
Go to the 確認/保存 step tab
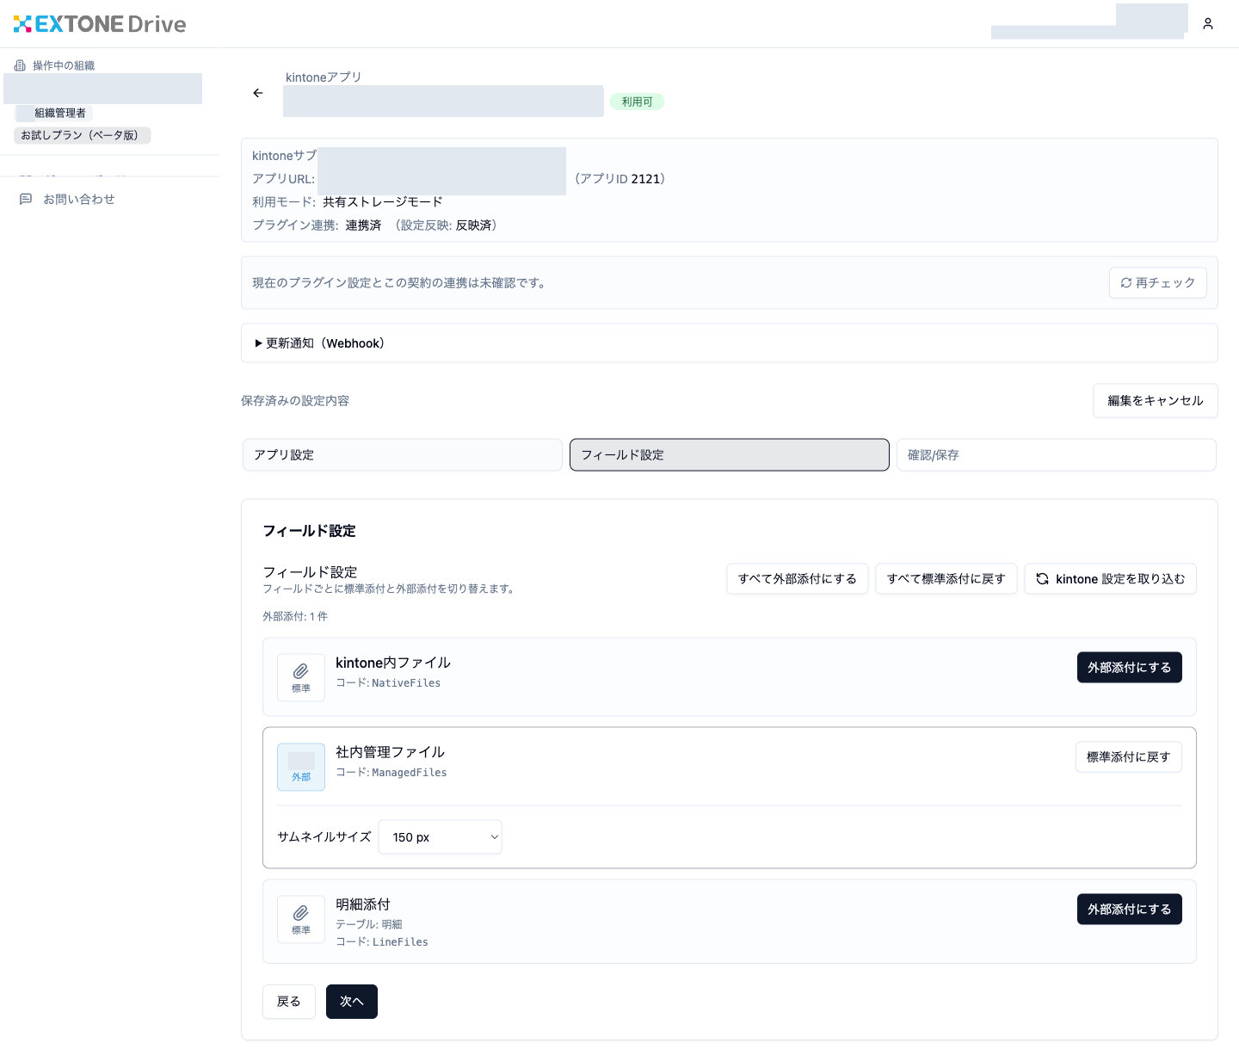[1056, 454]
